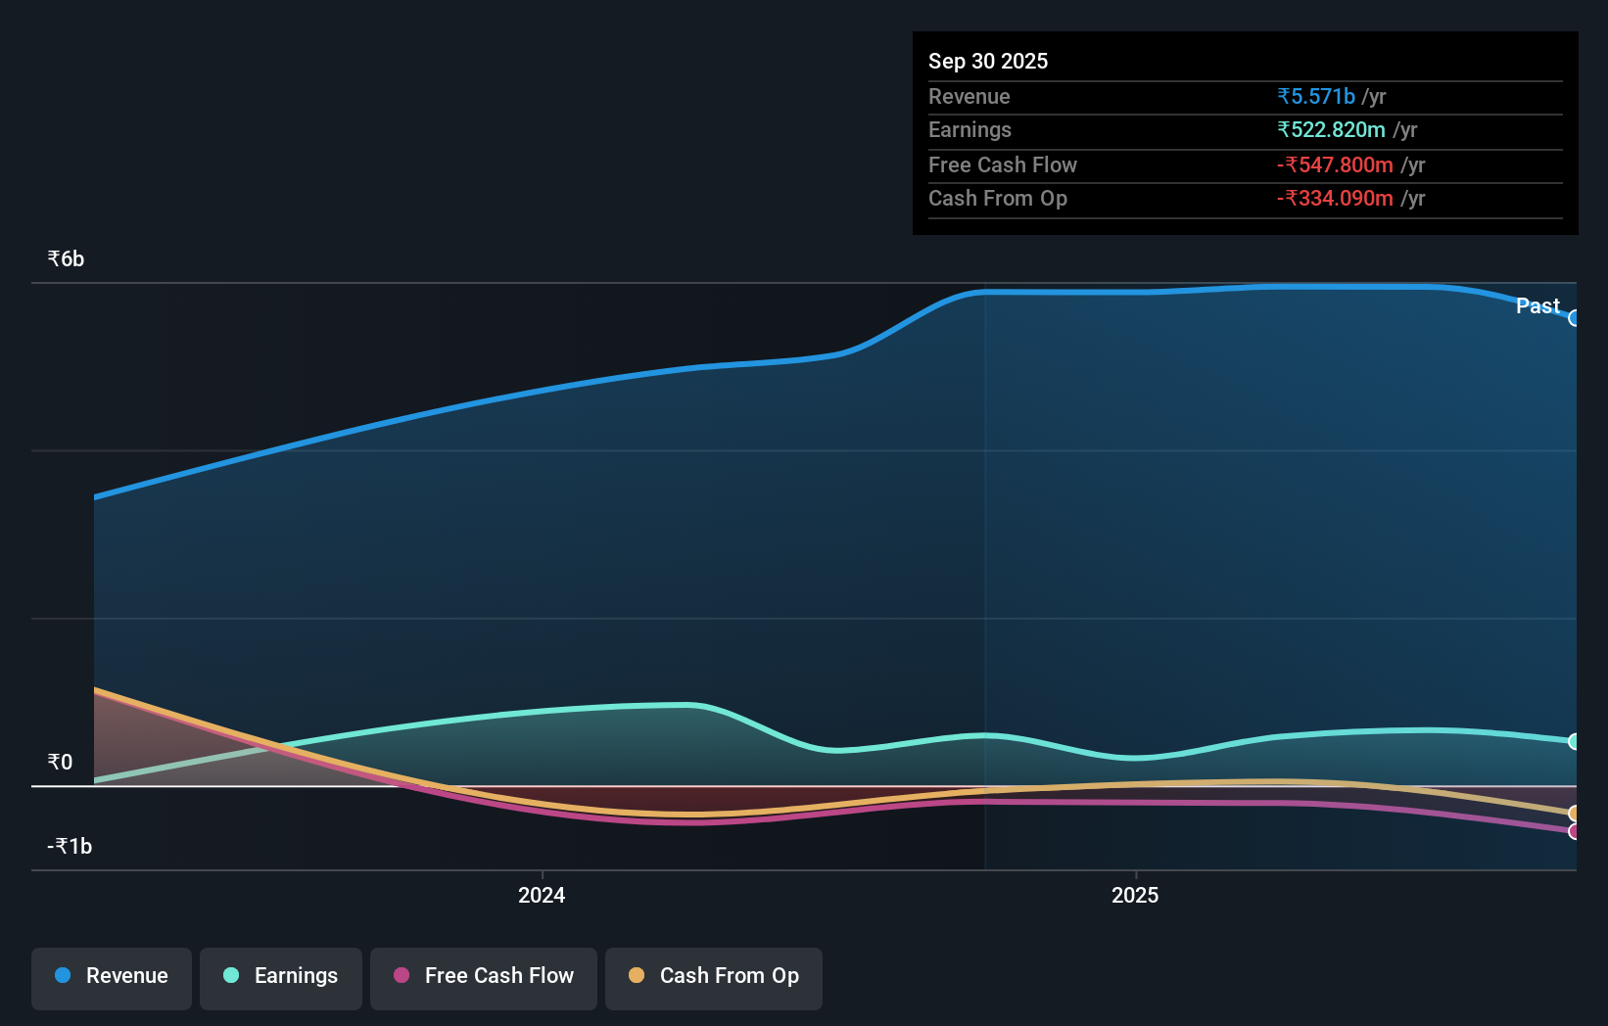This screenshot has width=1608, height=1026.
Task: Click the -₹547.800m Free Cash Flow figure
Action: click(x=1335, y=164)
